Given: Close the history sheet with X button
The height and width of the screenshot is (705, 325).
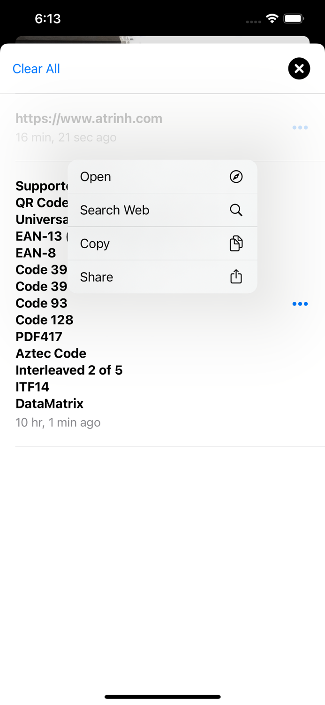Looking at the screenshot, I should click(x=299, y=69).
